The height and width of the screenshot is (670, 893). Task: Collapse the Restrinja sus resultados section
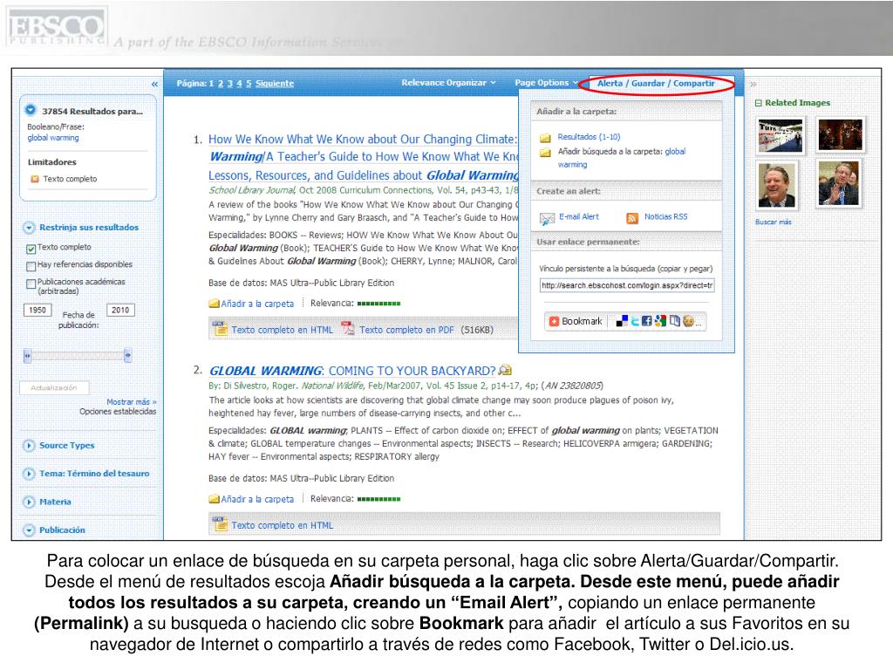[x=29, y=228]
